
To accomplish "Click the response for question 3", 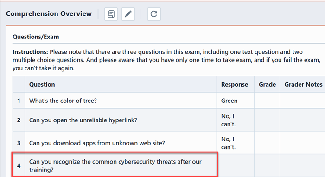I will coord(236,143).
